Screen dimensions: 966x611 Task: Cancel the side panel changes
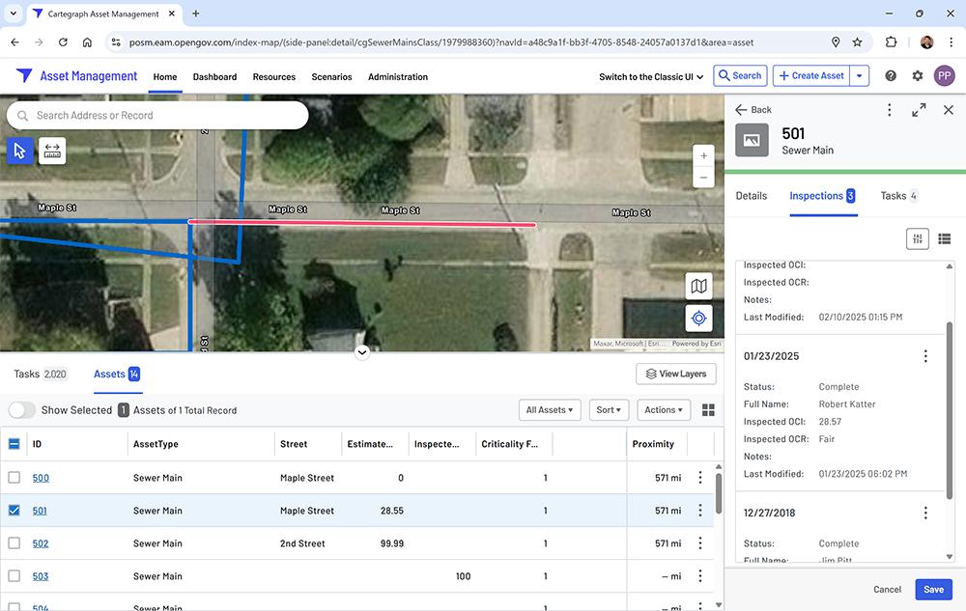pos(887,590)
